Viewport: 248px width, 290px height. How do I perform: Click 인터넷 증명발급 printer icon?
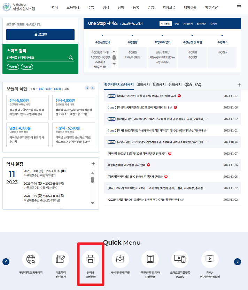[x=90, y=259]
